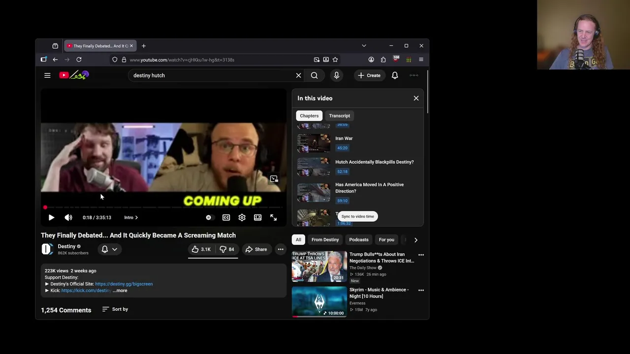Open The Daily Show channel link
630x354 pixels.
pyautogui.click(x=363, y=268)
